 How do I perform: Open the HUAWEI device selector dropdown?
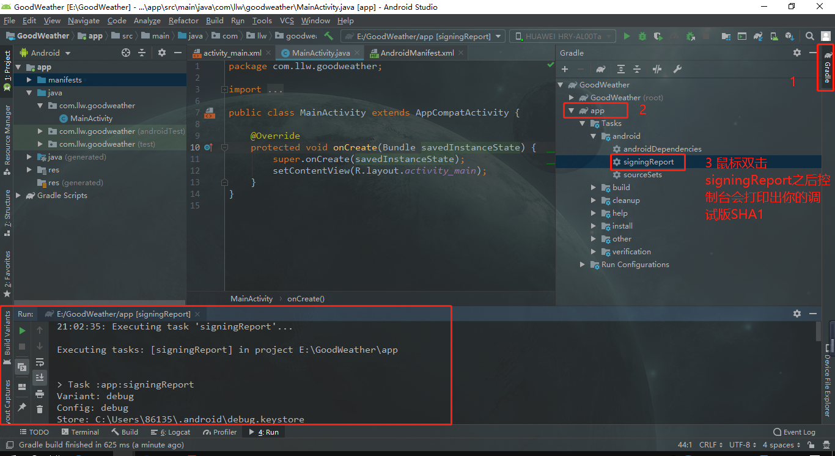pyautogui.click(x=562, y=36)
